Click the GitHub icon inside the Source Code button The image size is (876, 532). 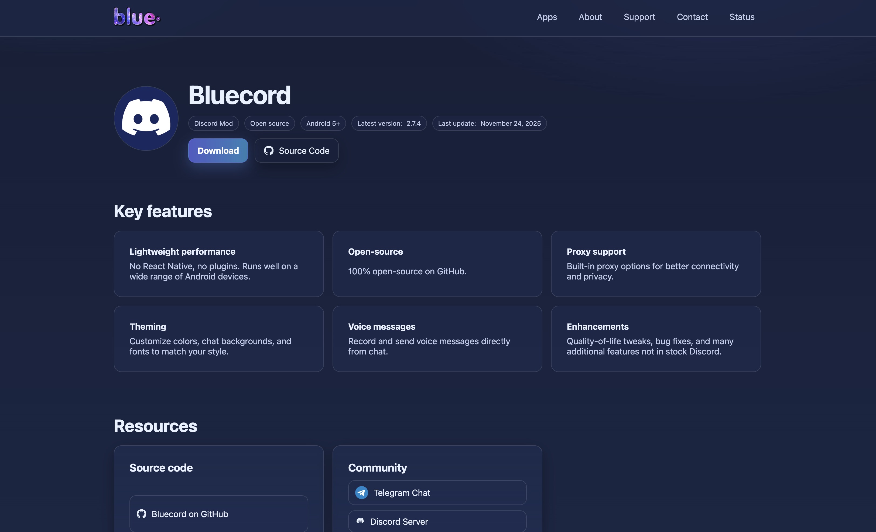pos(269,151)
